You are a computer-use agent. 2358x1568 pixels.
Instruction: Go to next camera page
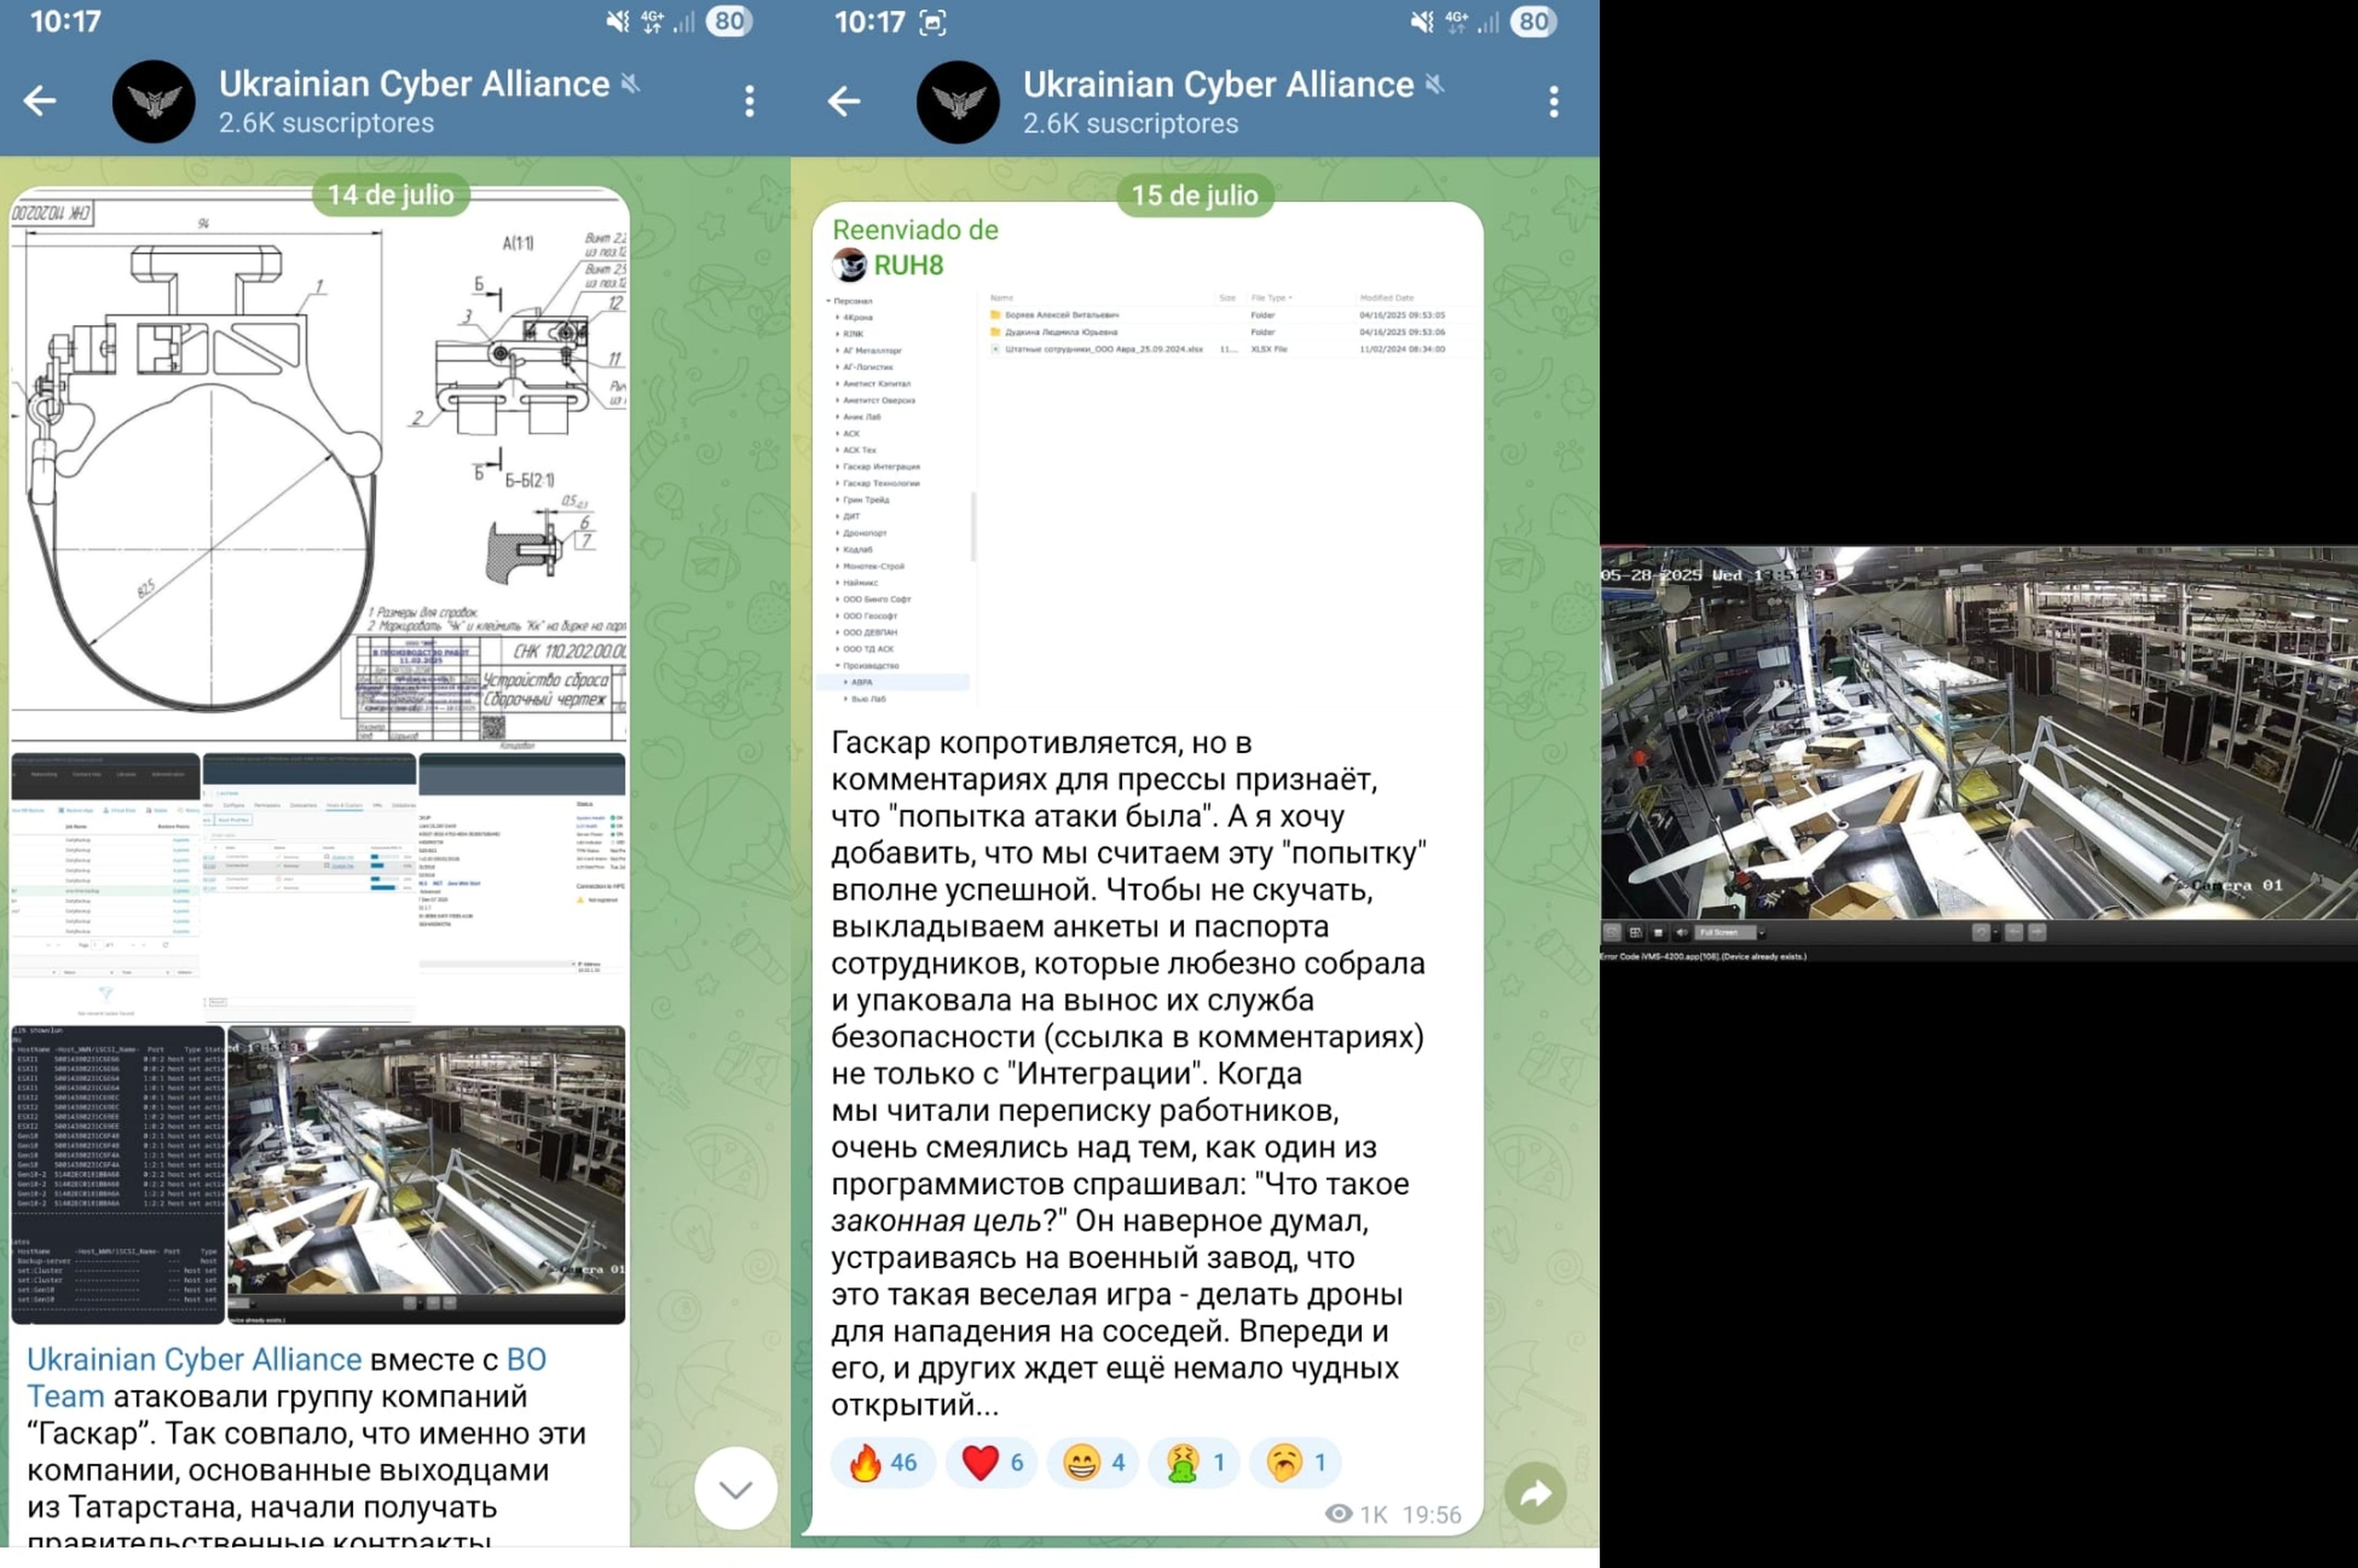click(x=2037, y=933)
